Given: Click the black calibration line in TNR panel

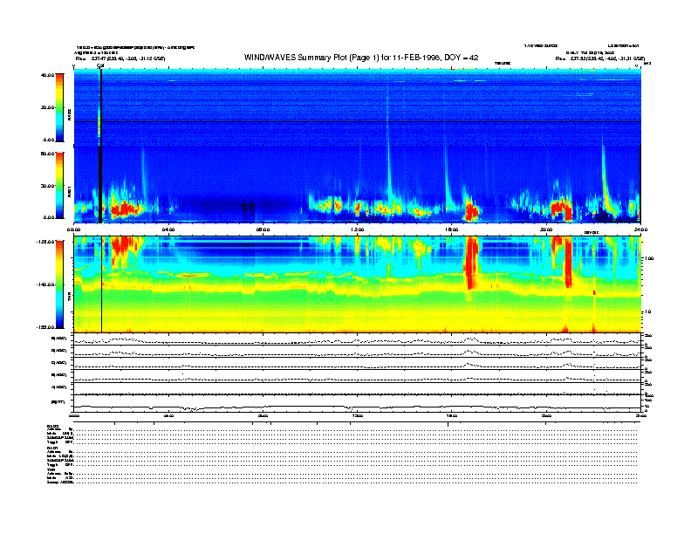Looking at the screenshot, I should [x=102, y=284].
